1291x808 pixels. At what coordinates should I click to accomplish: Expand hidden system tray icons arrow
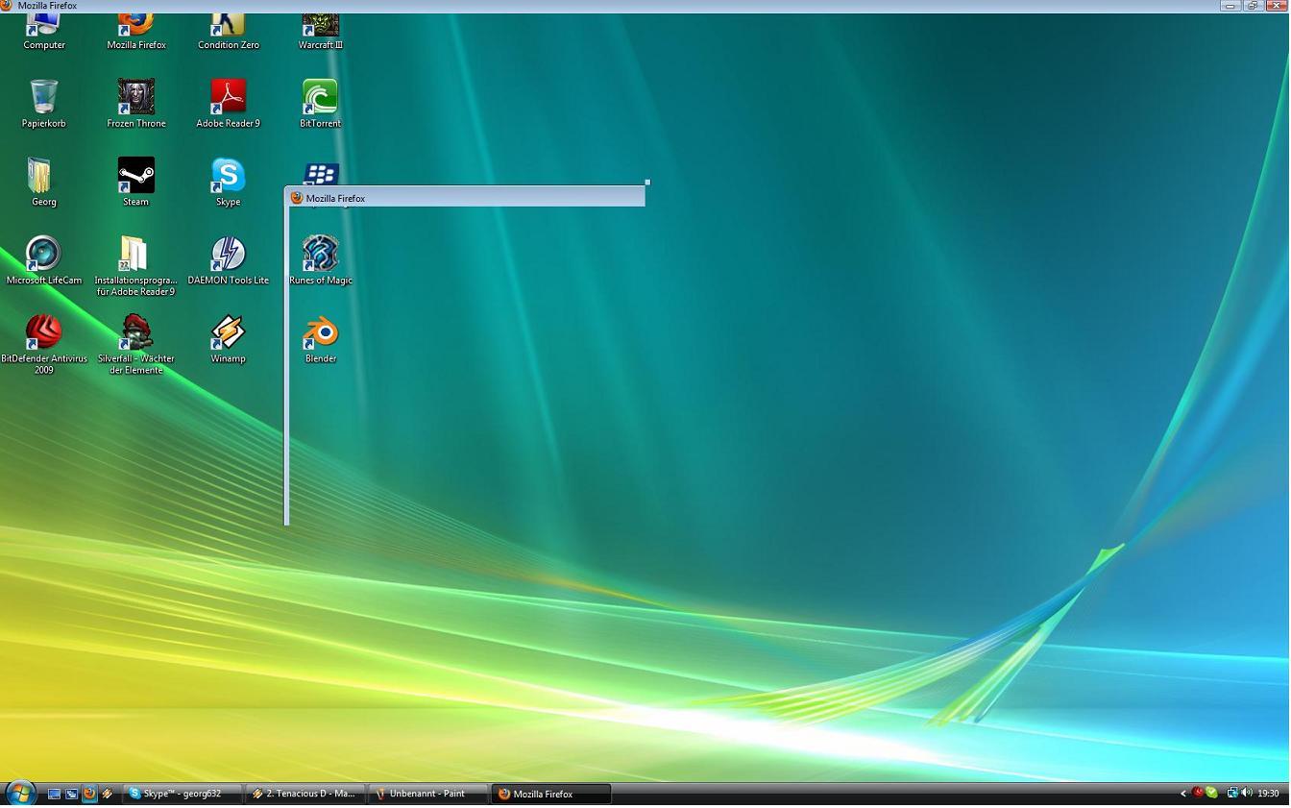[1183, 794]
